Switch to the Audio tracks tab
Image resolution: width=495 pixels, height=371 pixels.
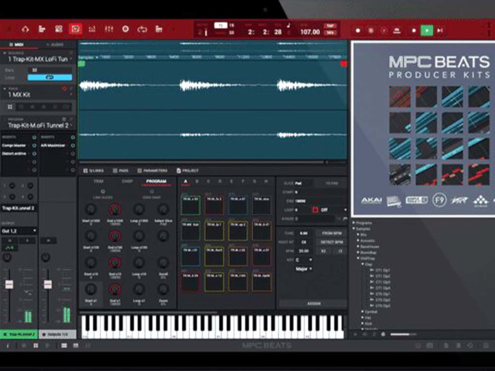tap(55, 45)
